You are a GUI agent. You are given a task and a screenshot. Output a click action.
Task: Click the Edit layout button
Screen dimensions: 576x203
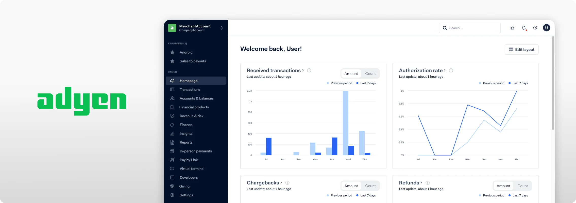(521, 49)
